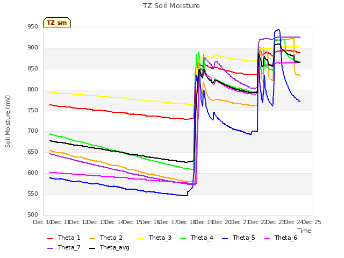Click the Soil Moisture (mV) axis label

[x=8, y=121]
